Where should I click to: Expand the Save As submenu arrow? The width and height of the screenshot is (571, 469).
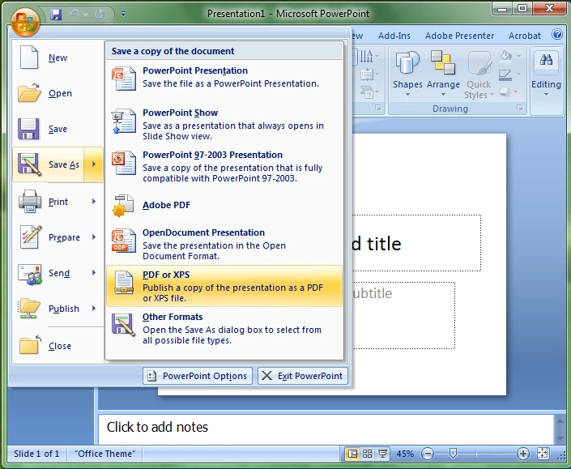coord(94,164)
